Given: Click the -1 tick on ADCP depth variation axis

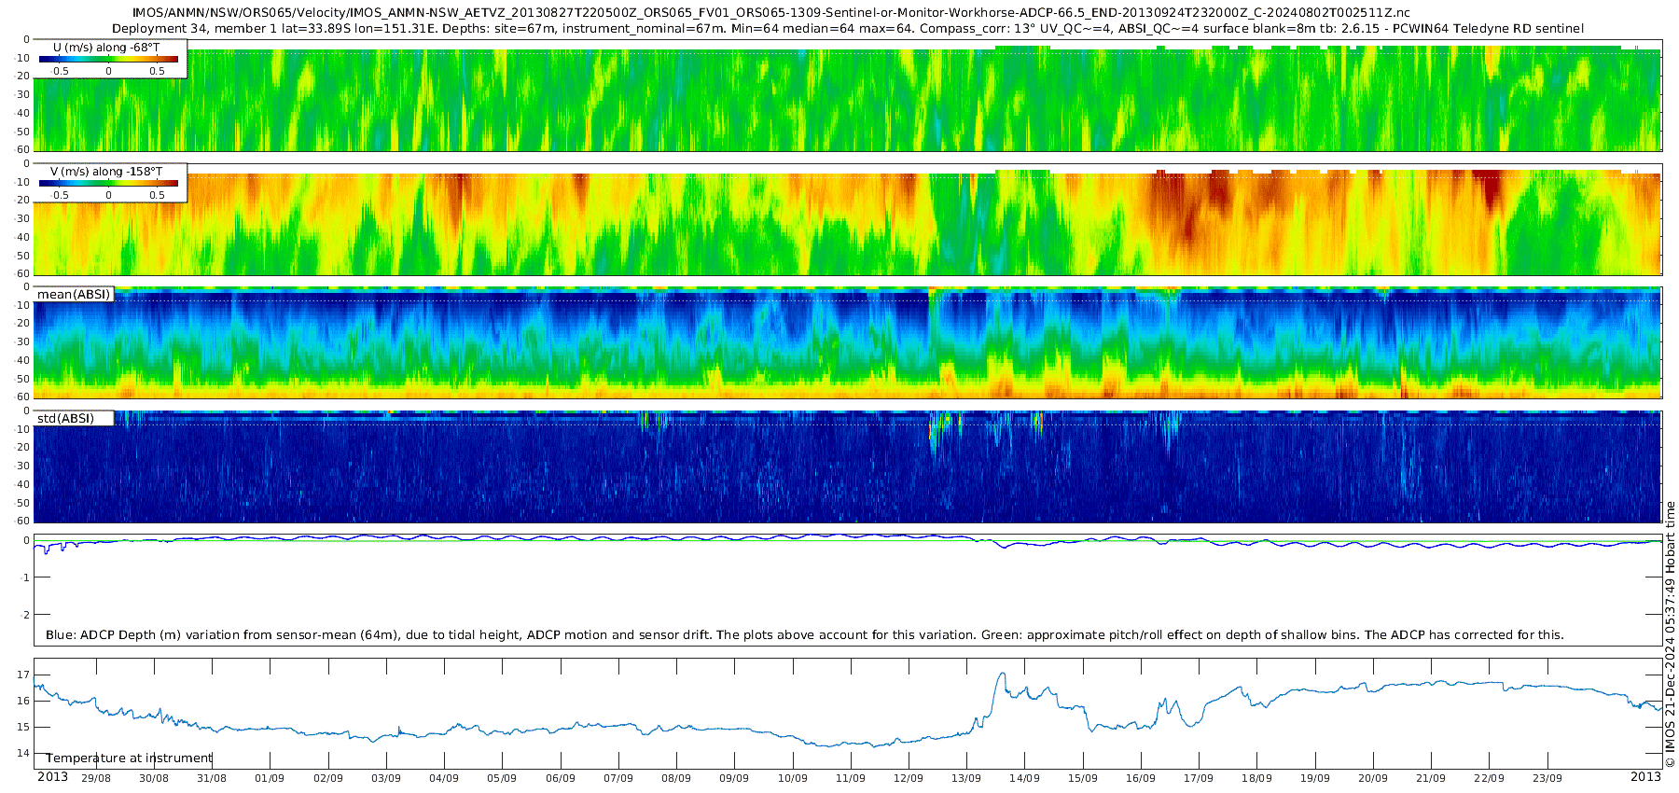Looking at the screenshot, I should [25, 578].
